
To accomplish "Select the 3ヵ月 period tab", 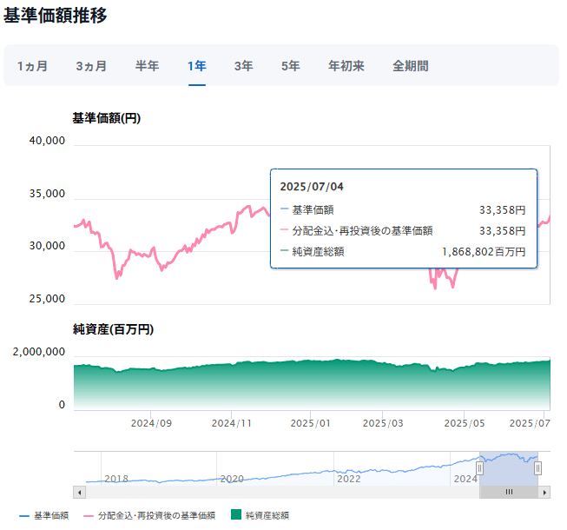I will [91, 66].
